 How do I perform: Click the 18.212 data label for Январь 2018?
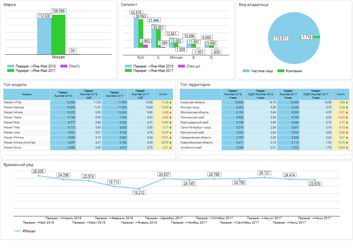point(139,192)
